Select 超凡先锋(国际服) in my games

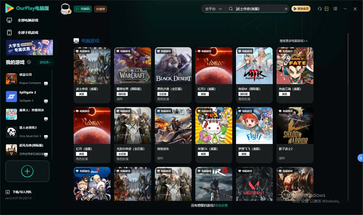coord(27,150)
